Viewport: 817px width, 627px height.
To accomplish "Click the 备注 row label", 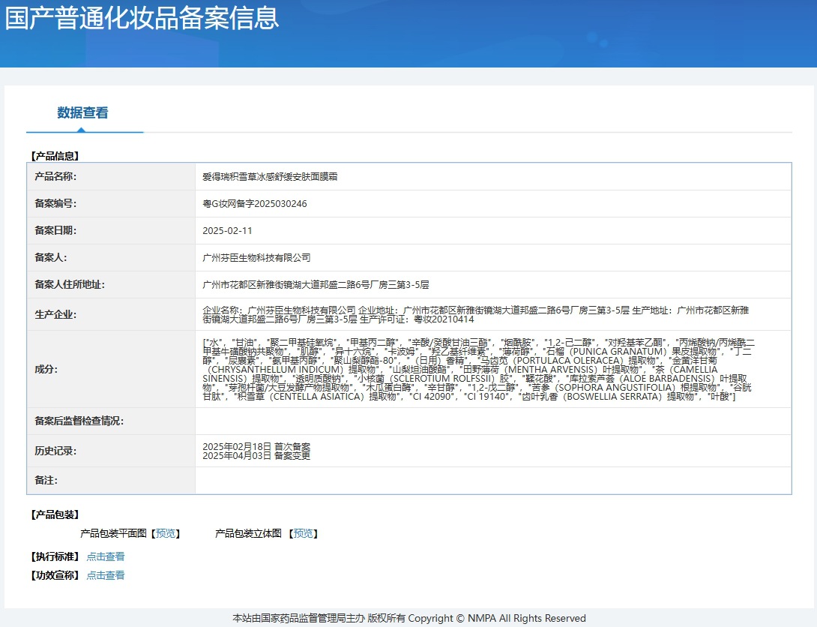I will (46, 481).
